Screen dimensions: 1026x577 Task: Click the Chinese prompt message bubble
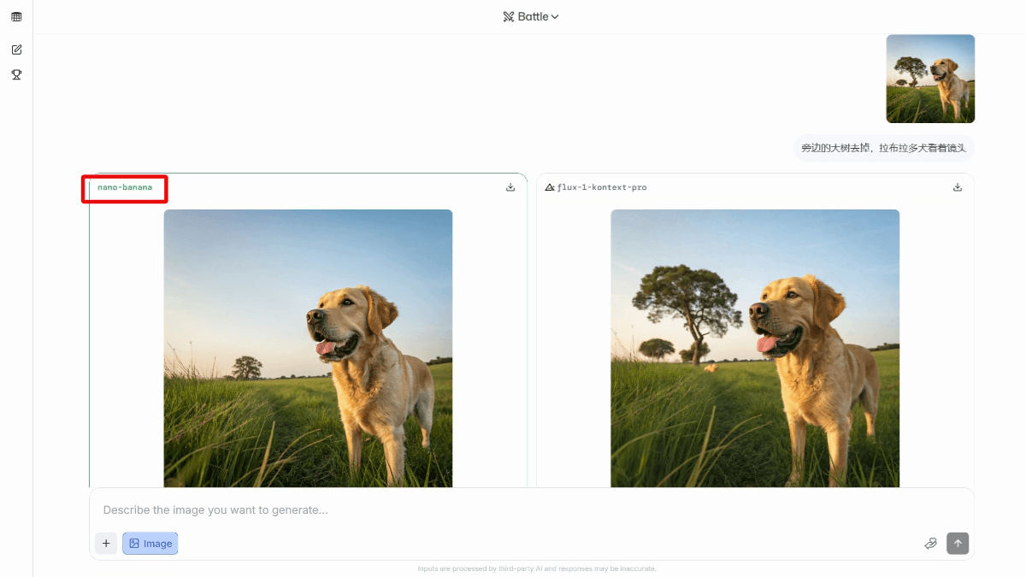(x=883, y=148)
